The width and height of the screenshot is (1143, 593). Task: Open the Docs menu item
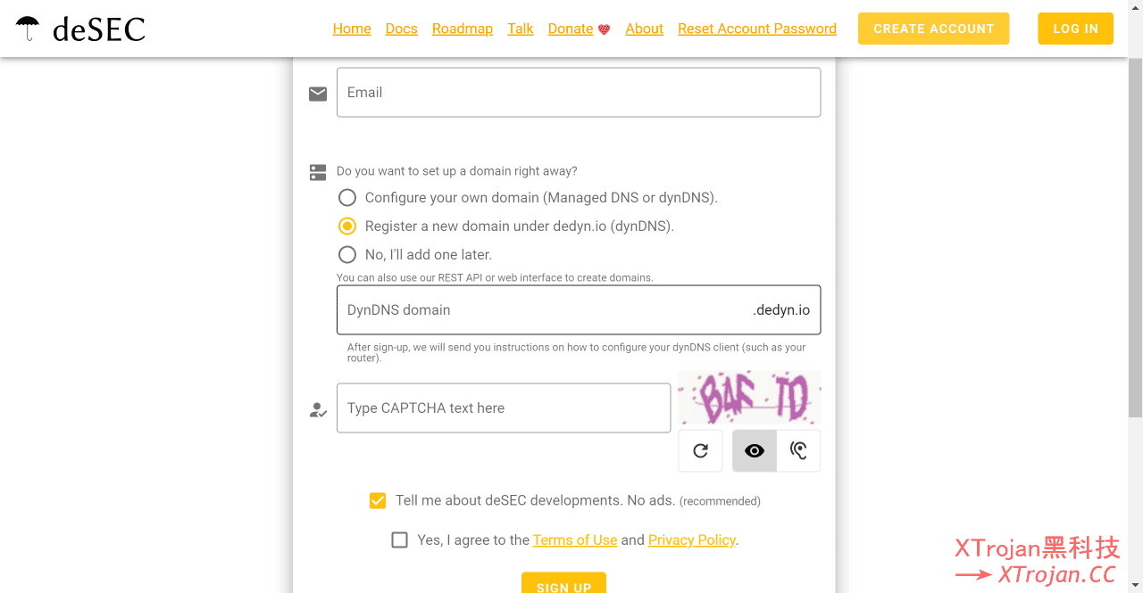pyautogui.click(x=401, y=29)
